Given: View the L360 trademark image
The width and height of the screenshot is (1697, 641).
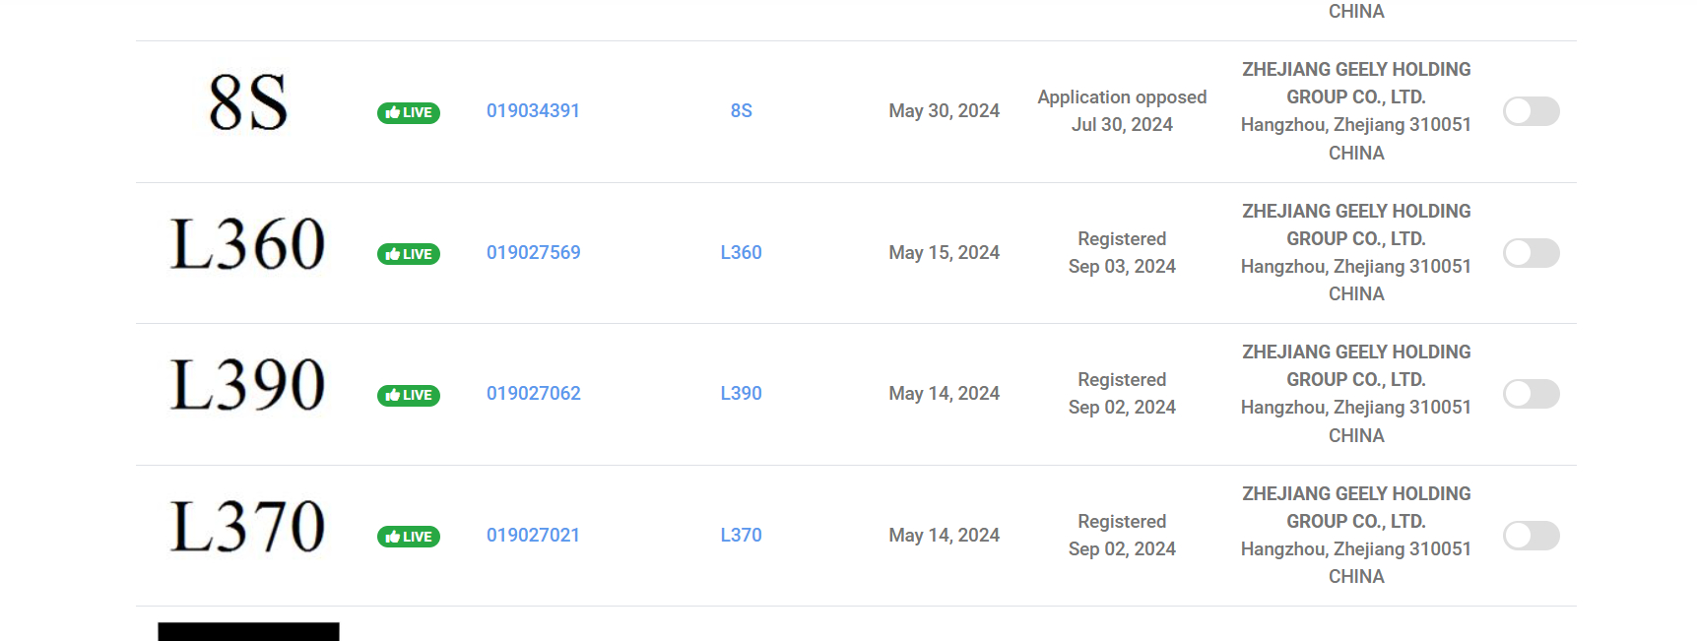Looking at the screenshot, I should click(x=248, y=243).
